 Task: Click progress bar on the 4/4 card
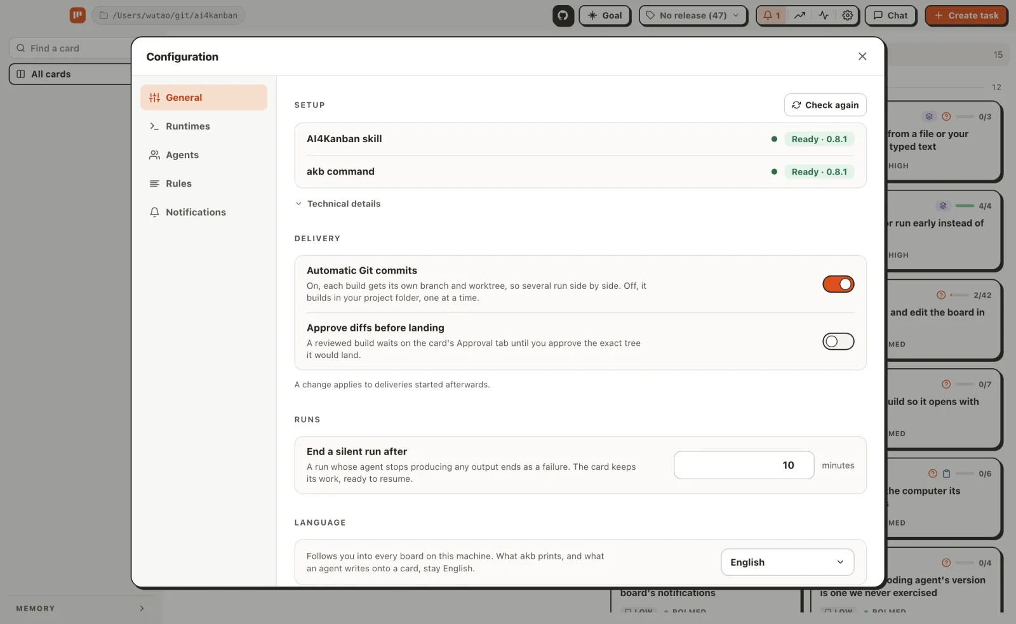coord(965,206)
